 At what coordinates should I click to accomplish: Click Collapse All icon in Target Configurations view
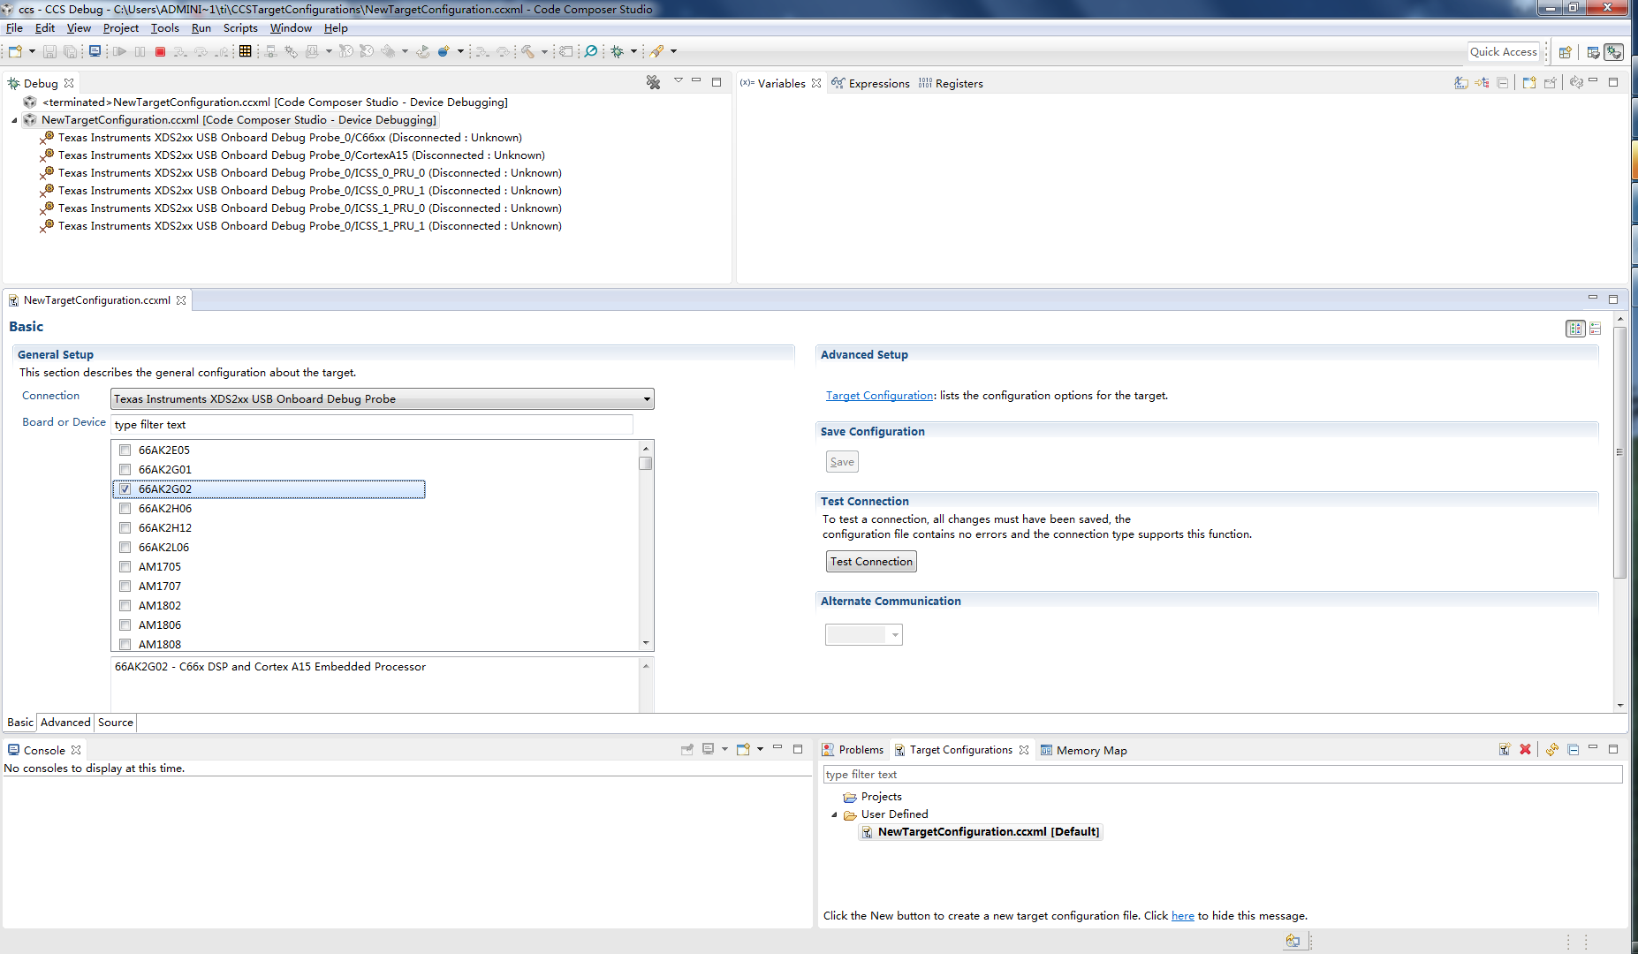pyautogui.click(x=1574, y=749)
